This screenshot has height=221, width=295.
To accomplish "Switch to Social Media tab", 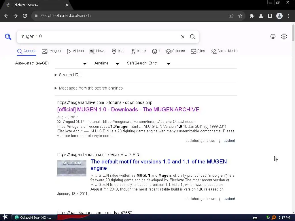I will [x=224, y=51].
